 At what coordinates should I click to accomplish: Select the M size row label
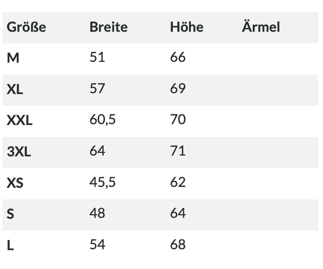(x=13, y=58)
